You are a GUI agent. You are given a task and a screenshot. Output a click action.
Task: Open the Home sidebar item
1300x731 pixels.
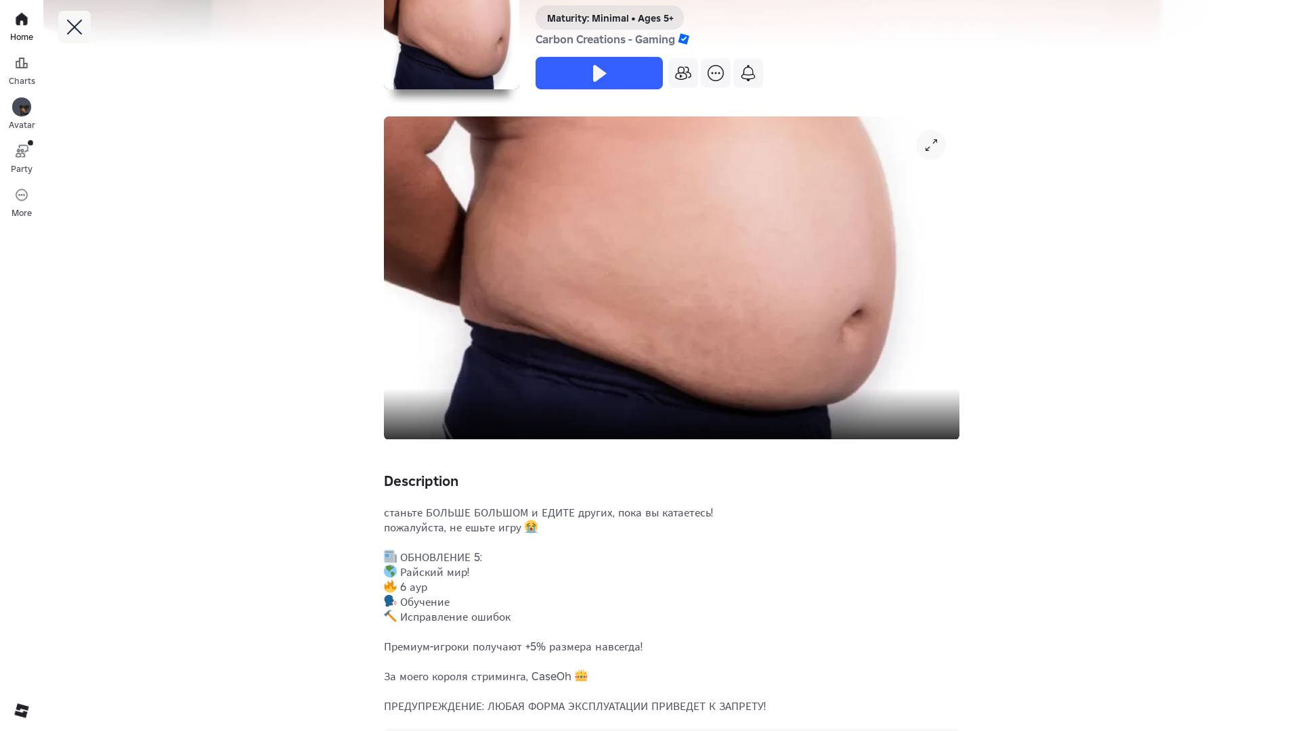(22, 27)
